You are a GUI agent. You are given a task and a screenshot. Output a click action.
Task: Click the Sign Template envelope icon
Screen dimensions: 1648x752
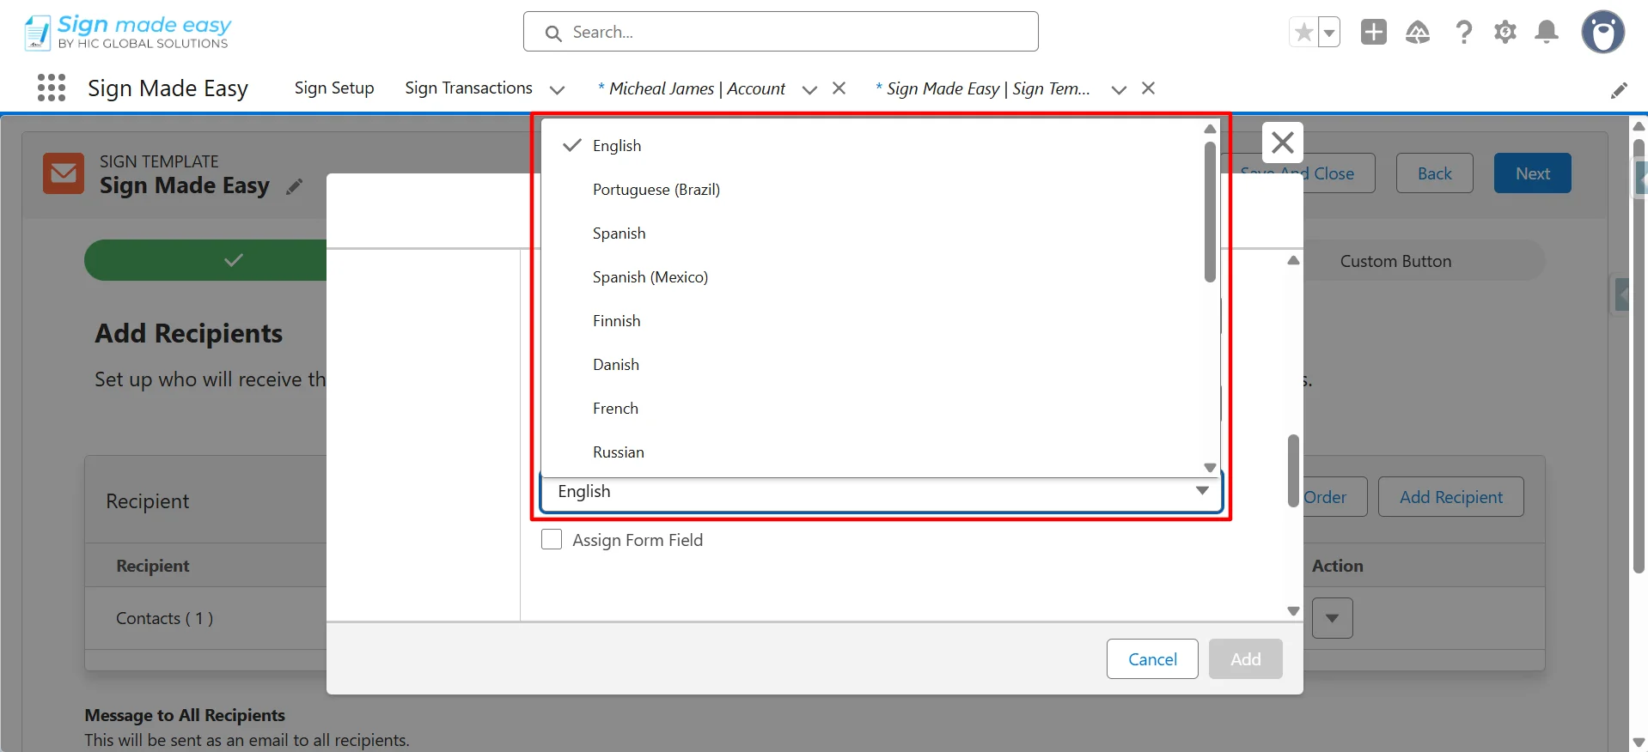[64, 173]
